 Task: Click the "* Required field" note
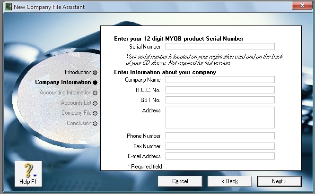pyautogui.click(x=145, y=167)
